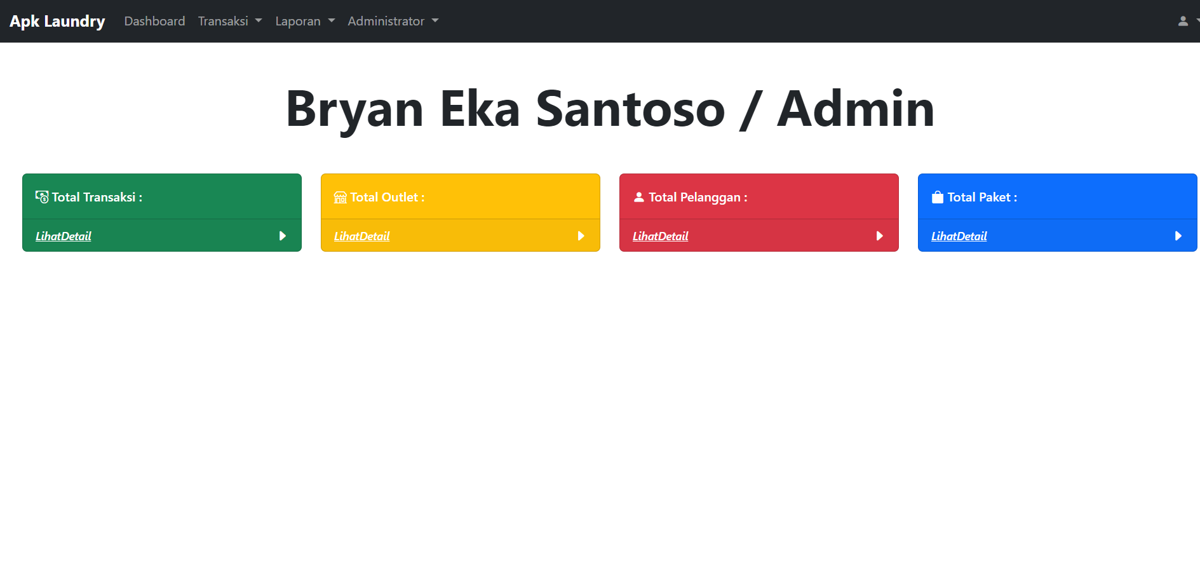Screen dimensions: 1200x572
Task: Click the Total Pelanggan card header
Action: (x=759, y=197)
